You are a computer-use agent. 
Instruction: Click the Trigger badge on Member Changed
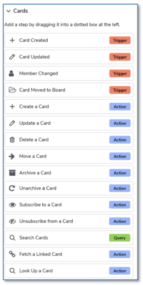[x=120, y=73]
